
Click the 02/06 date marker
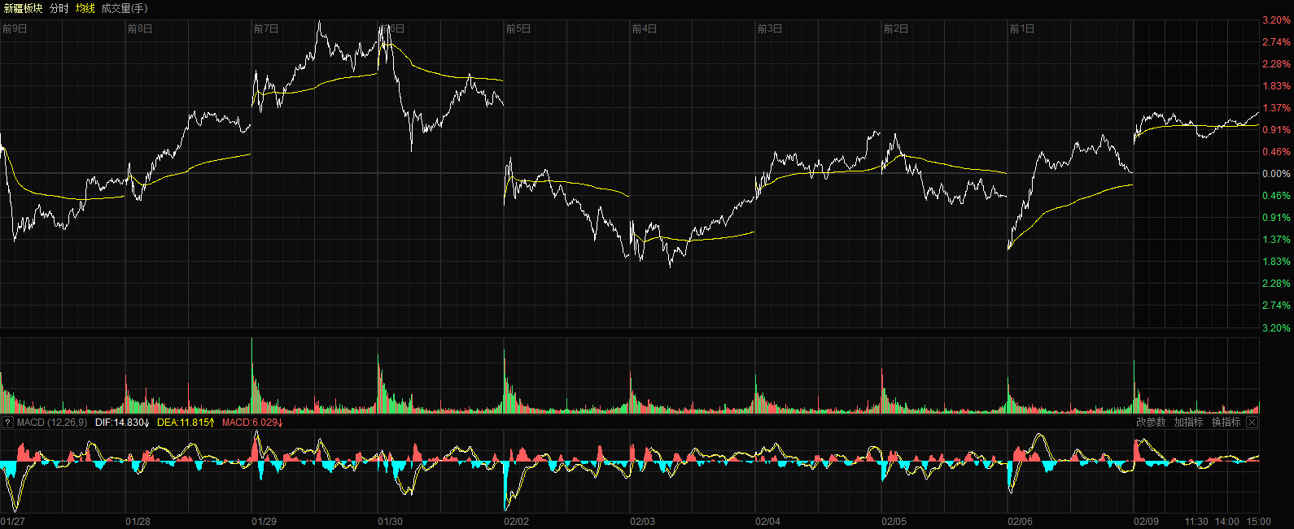tap(1020, 522)
